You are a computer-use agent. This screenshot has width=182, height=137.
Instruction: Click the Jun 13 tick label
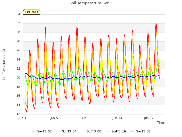(x=117, y=118)
